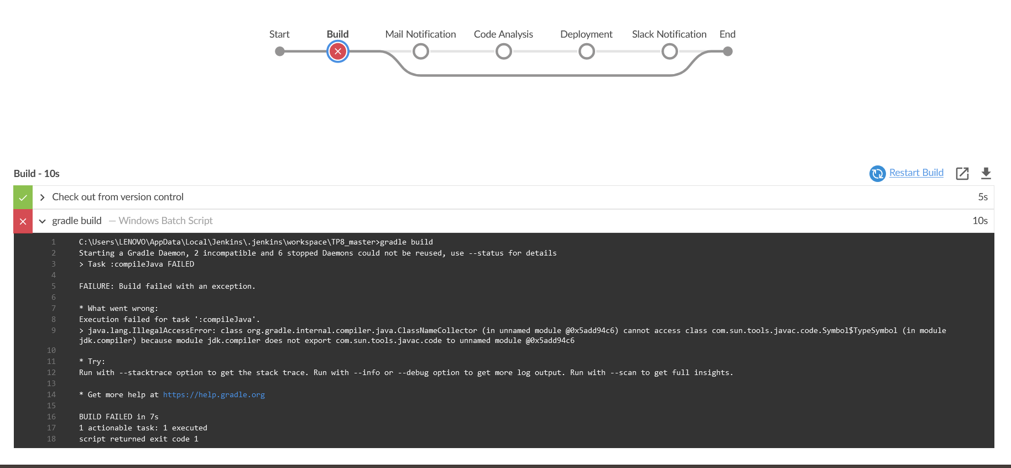This screenshot has width=1011, height=468.
Task: Select the Mail Notification stage node
Action: coord(421,51)
